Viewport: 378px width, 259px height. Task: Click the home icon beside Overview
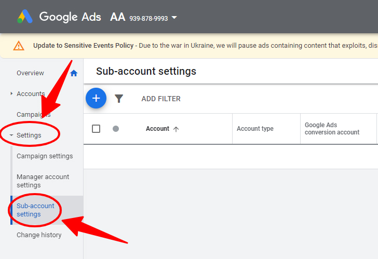pyautogui.click(x=74, y=73)
